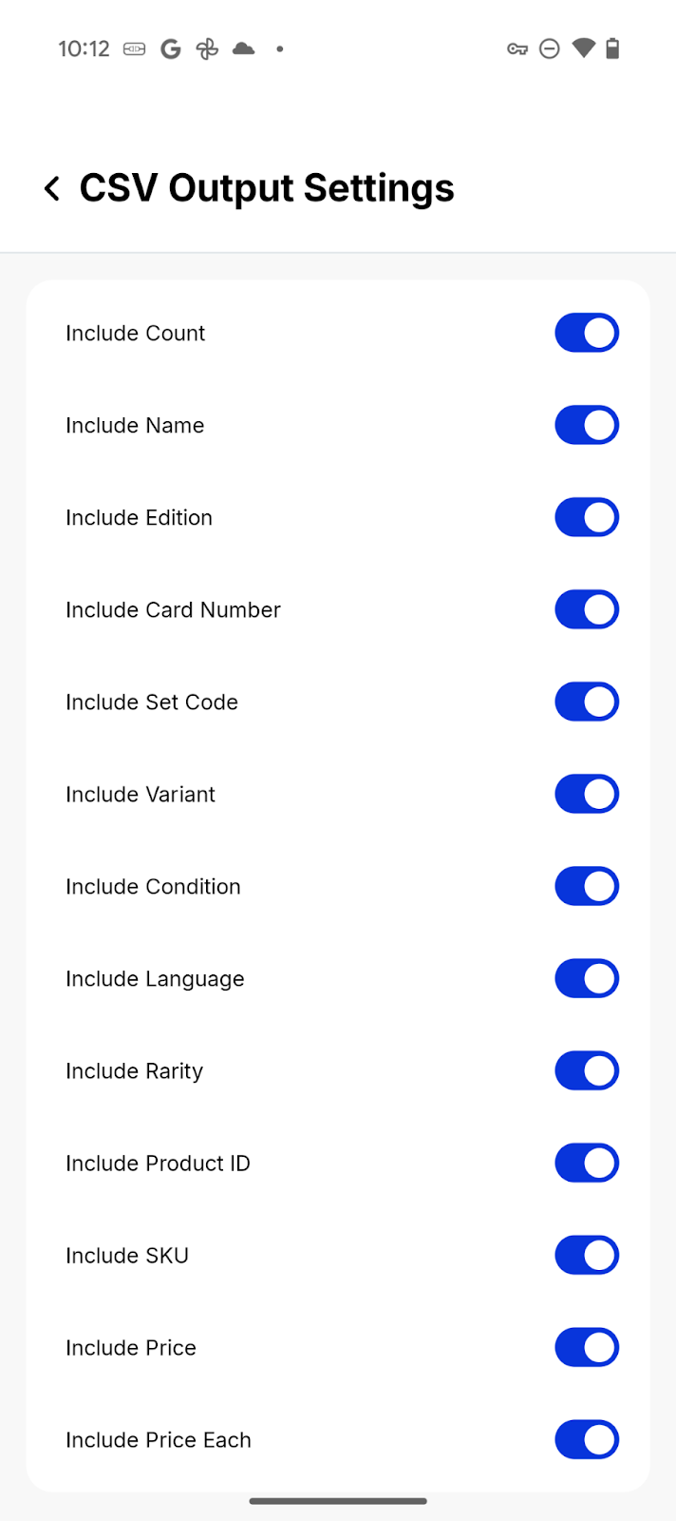Tap the VPN key status icon
Screen dimensions: 676x1521
pyautogui.click(x=516, y=48)
